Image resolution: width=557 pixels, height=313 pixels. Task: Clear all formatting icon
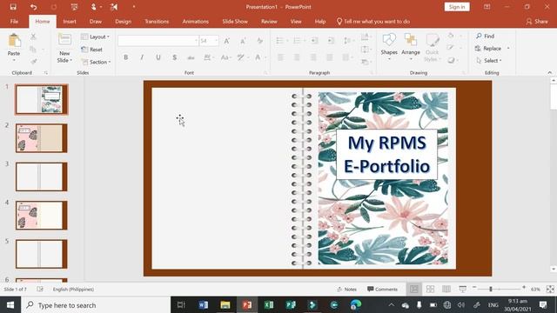click(x=259, y=41)
